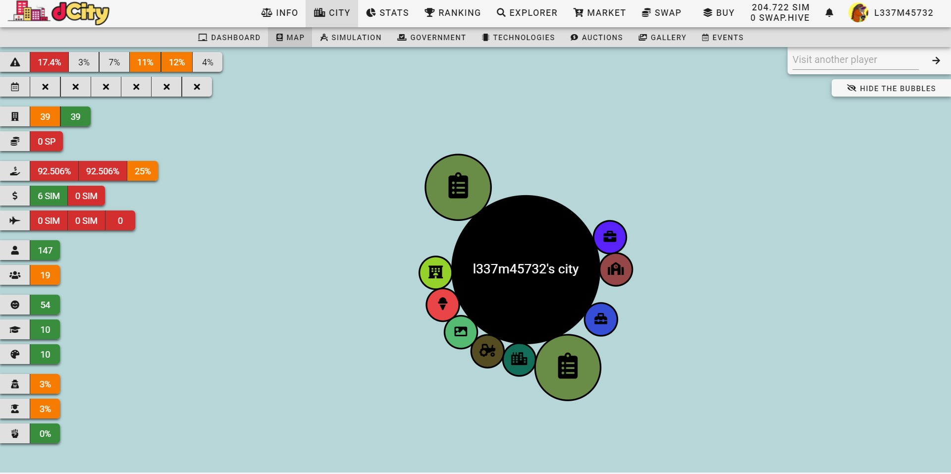Click the green 0% value
The width and height of the screenshot is (951, 474).
click(45, 434)
